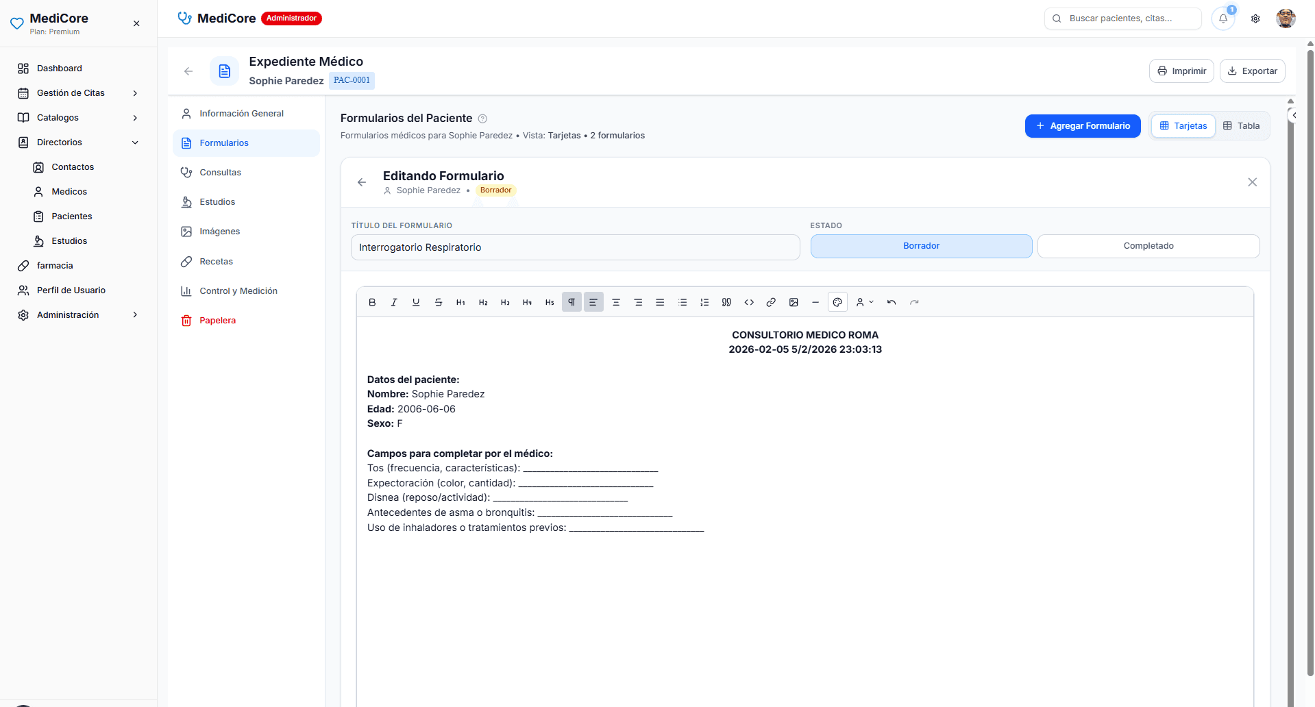
Task: Set form status to Borrador
Action: tap(921, 246)
